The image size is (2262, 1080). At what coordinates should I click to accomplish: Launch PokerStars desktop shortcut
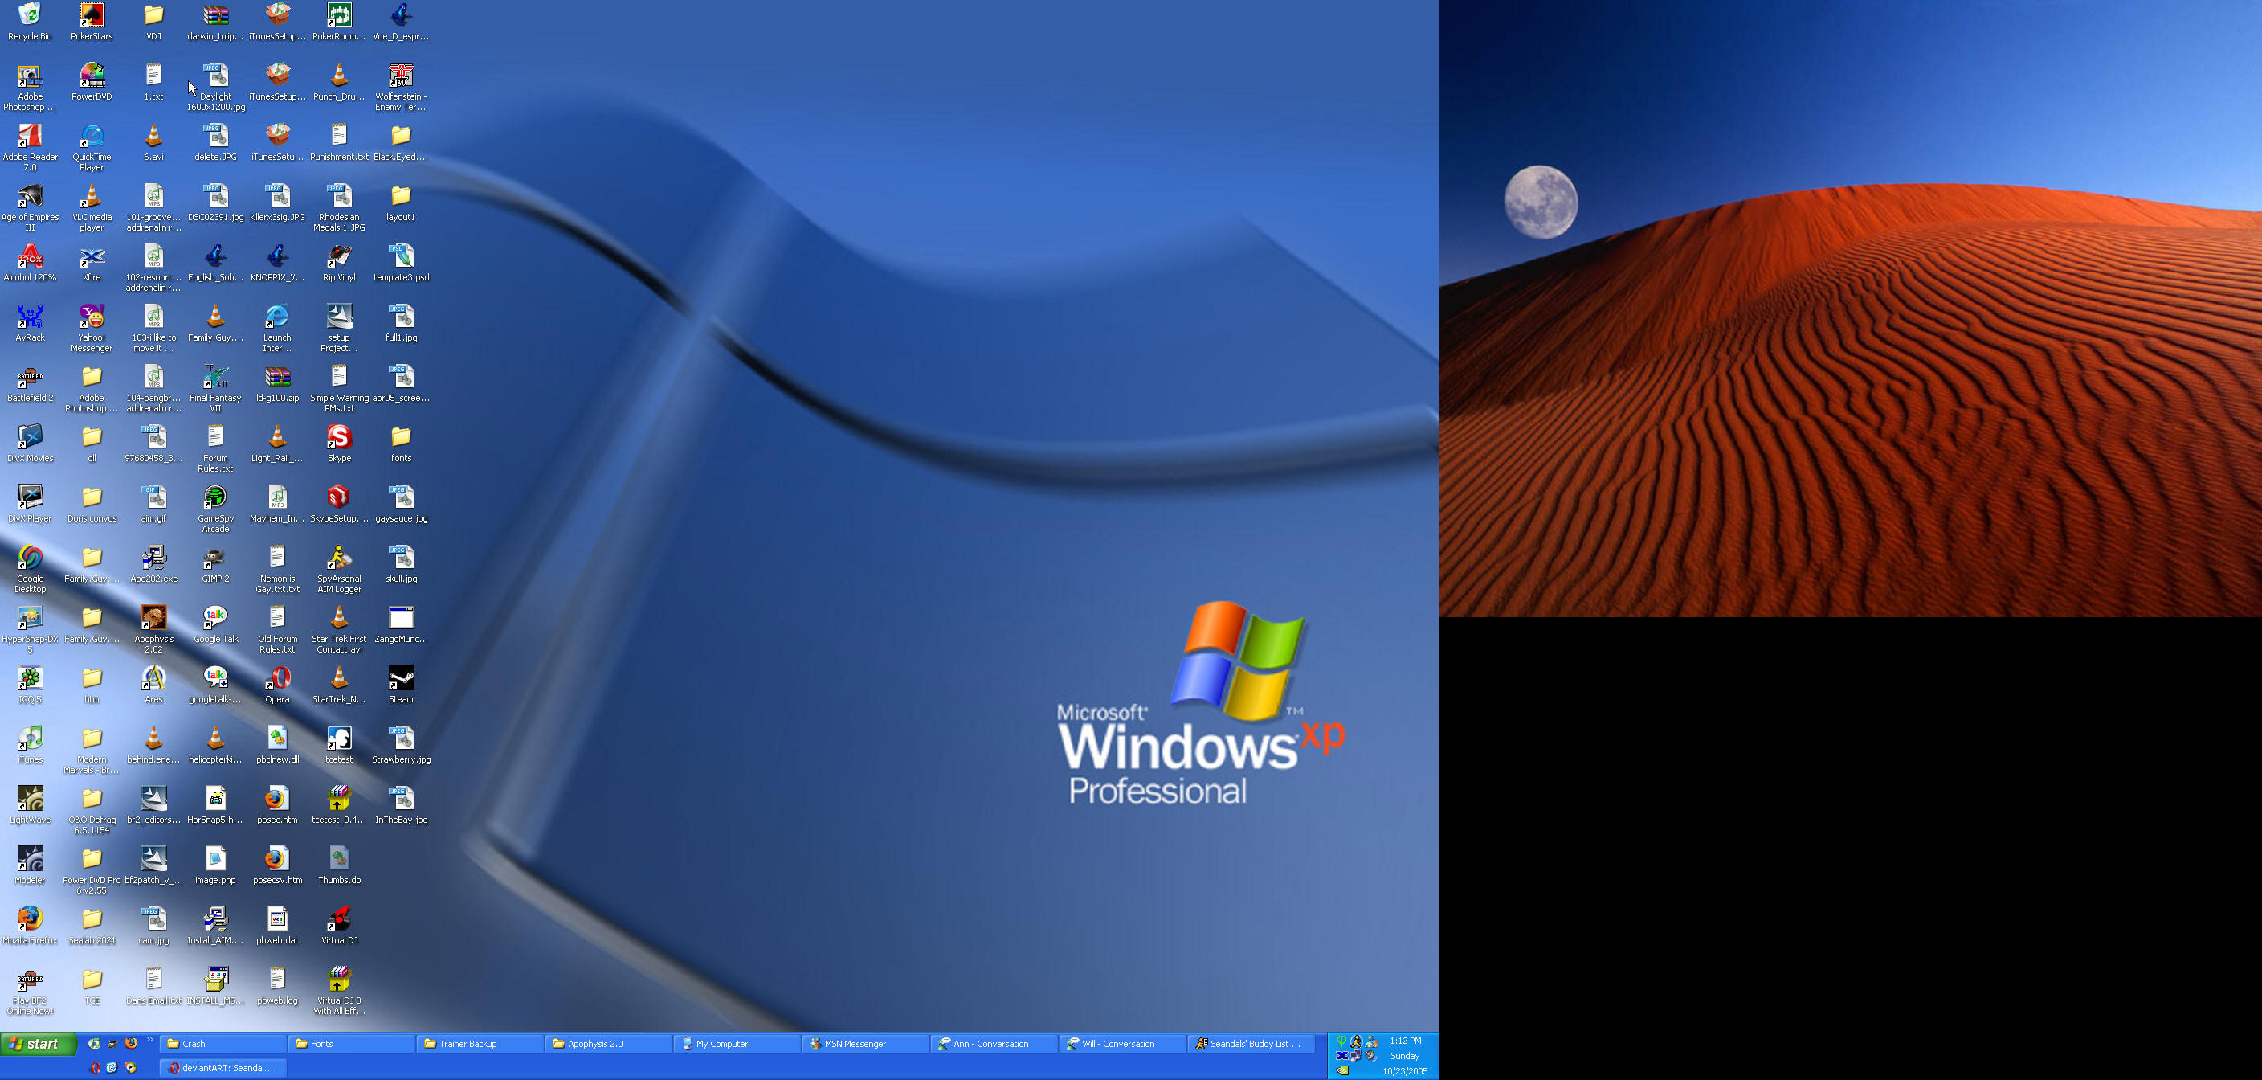pos(92,22)
